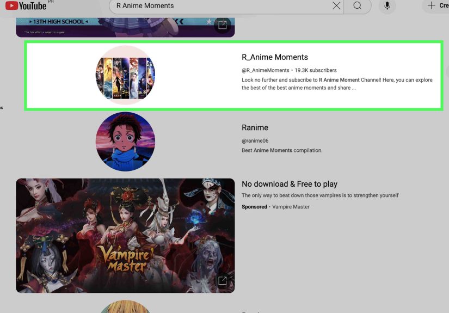Open the R_Anime Moments channel title
This screenshot has width=449, height=313.
(x=275, y=57)
